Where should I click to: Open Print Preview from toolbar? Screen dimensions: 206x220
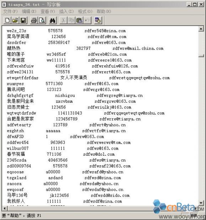pyautogui.click(x=42, y=20)
